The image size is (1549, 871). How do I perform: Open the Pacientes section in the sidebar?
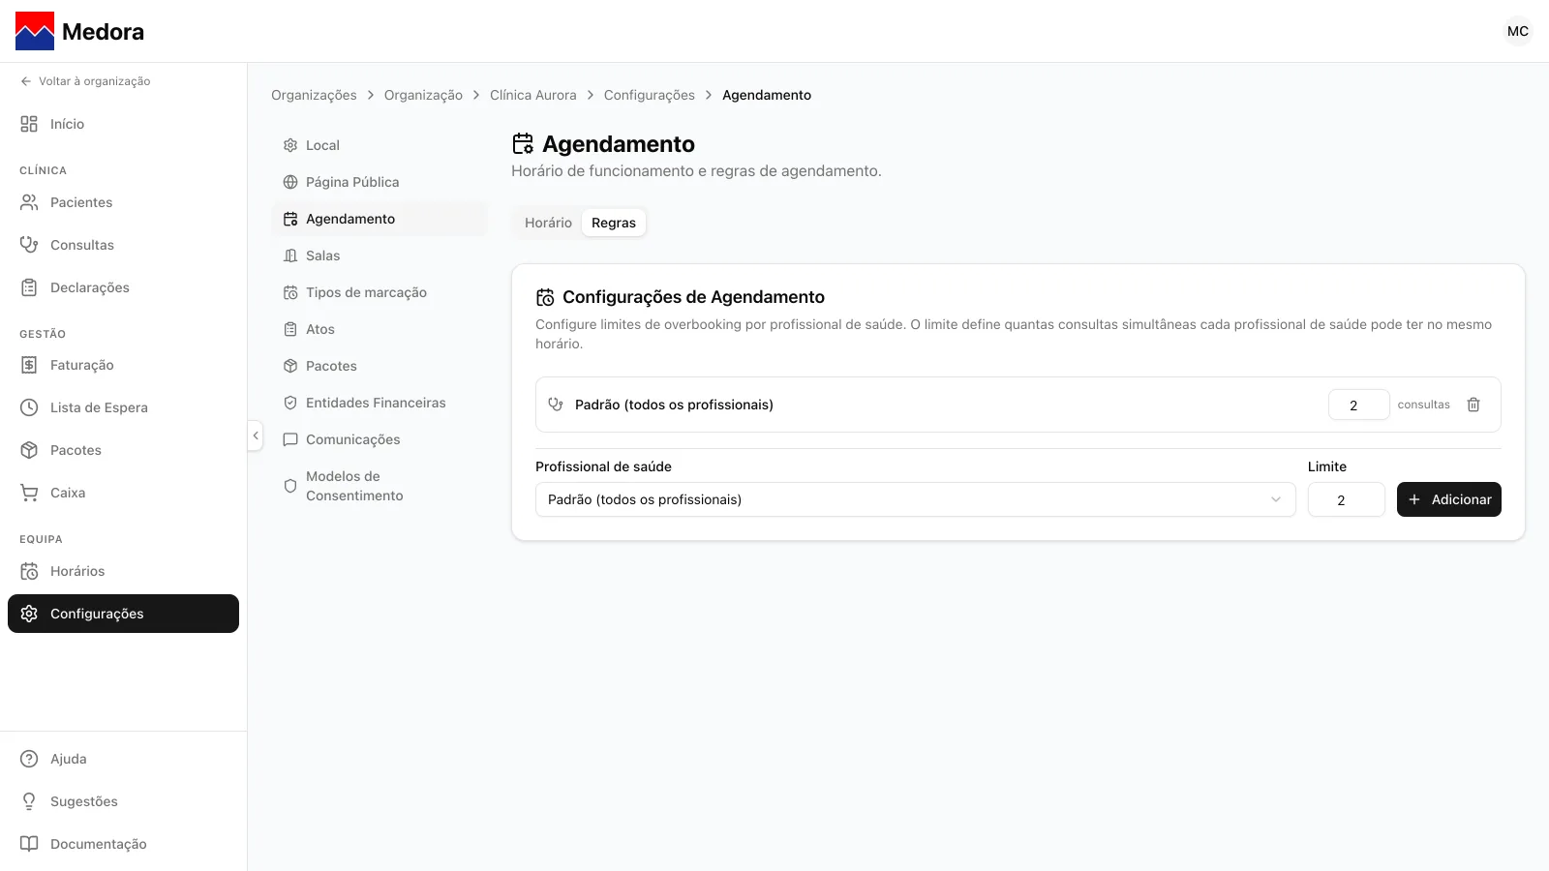point(123,202)
